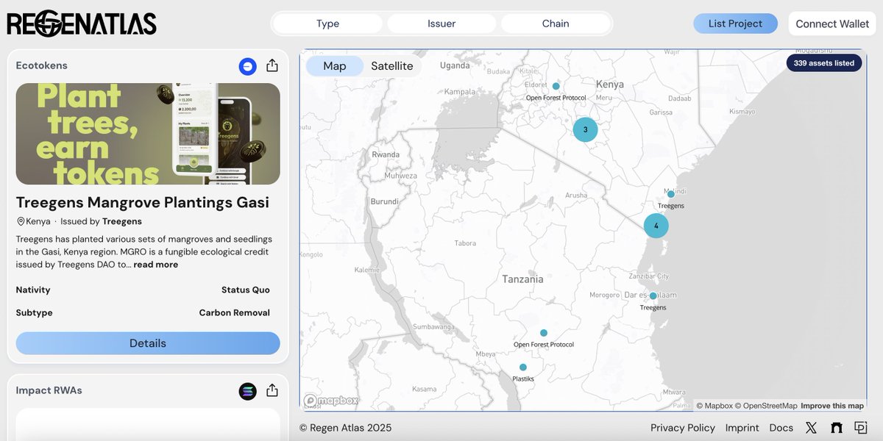Click the Regen Atlas 2025 copyright text
883x441 pixels.
click(x=346, y=428)
